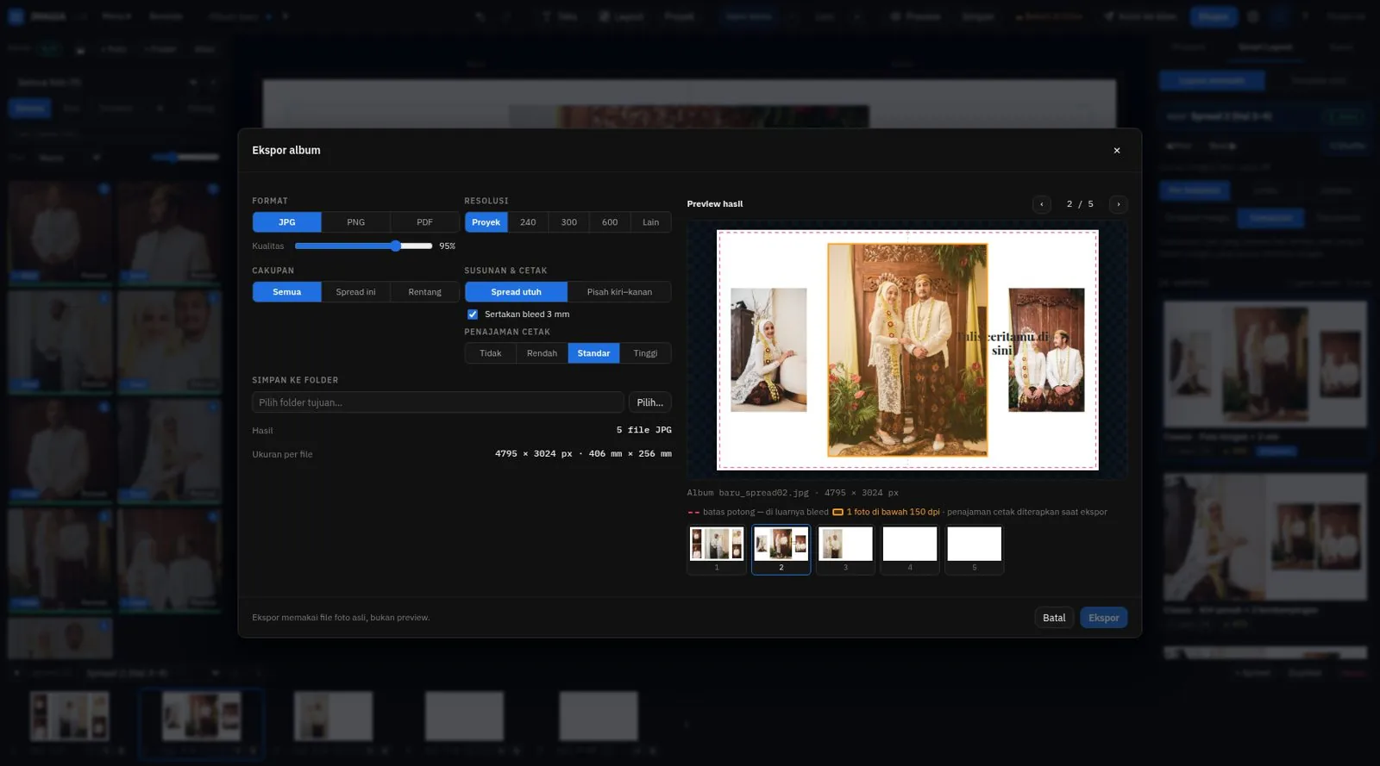Click the '2 / 5' page counter
1380x766 pixels.
pos(1080,204)
